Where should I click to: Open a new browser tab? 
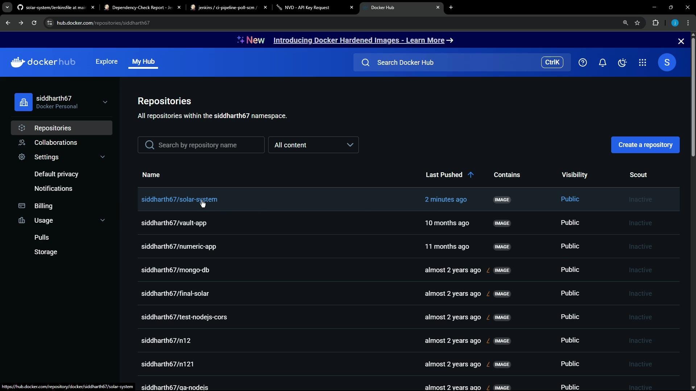pos(451,7)
